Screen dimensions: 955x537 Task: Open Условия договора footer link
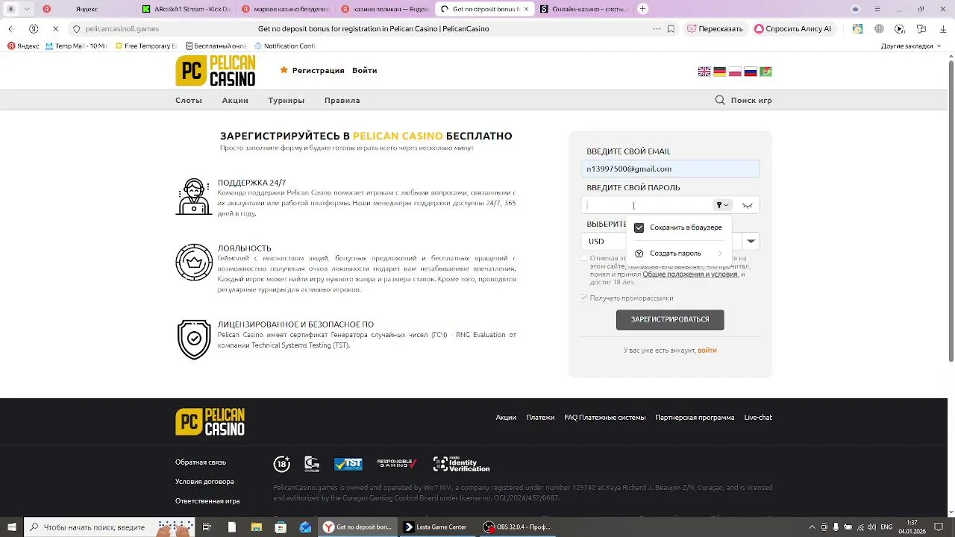[x=204, y=482]
